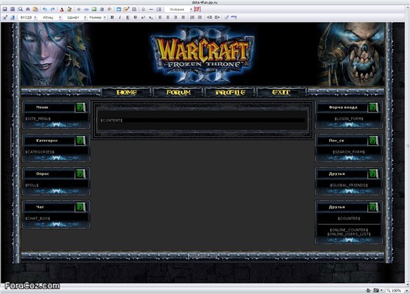The width and height of the screenshot is (410, 294).
Task: Click the chain link icon
Action: [86, 10]
